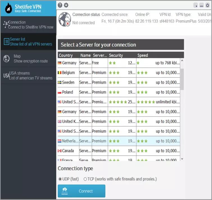The width and height of the screenshot is (212, 200).
Task: Sort servers by Country column header
Action: [66, 55]
